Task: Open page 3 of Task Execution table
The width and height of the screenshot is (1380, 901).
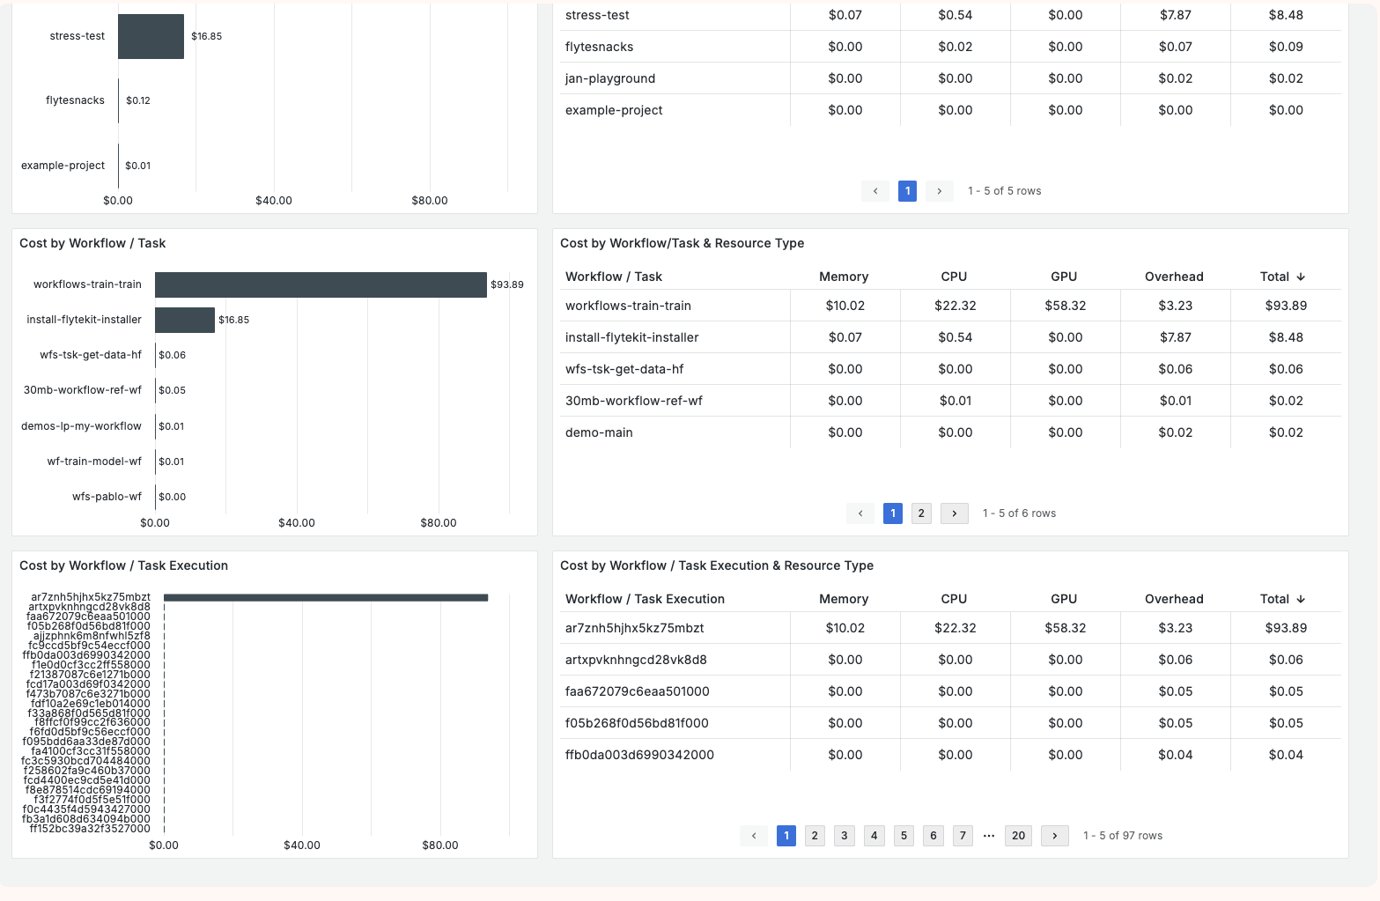Action: point(845,836)
